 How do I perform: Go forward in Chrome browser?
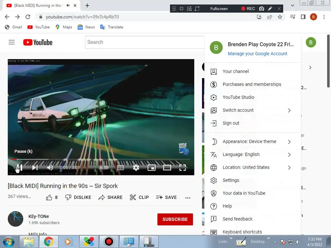[x=17, y=17]
